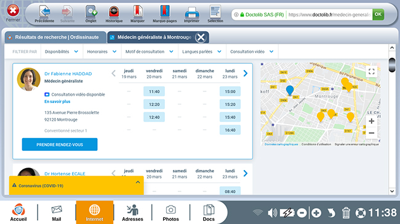The width and height of the screenshot is (400, 224).
Task: Select the 11:40 Friday appointment slot
Action: 154,91
